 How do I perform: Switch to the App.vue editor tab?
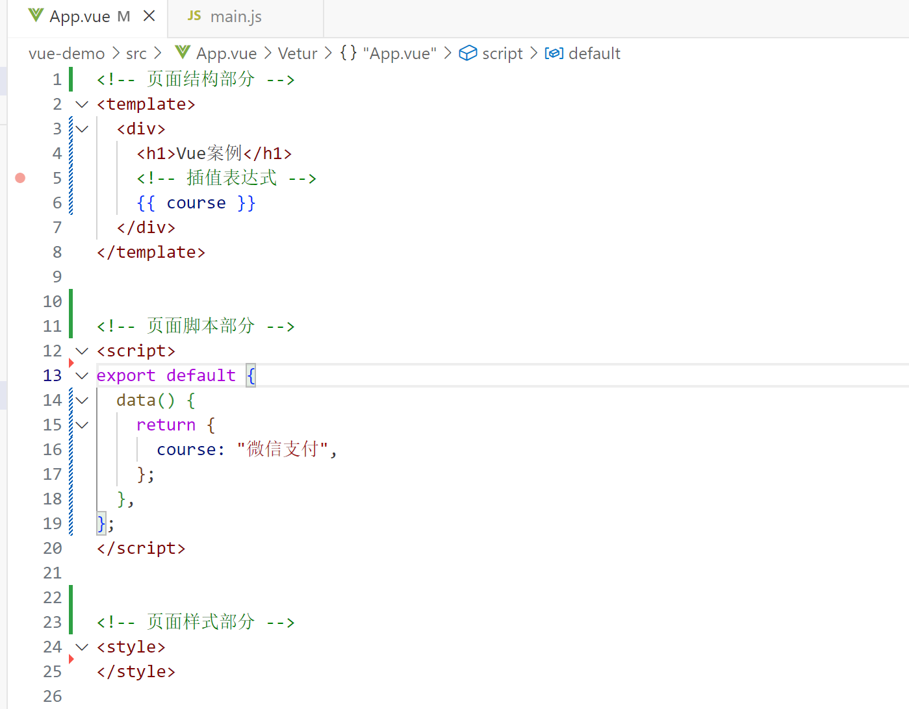[x=88, y=17]
